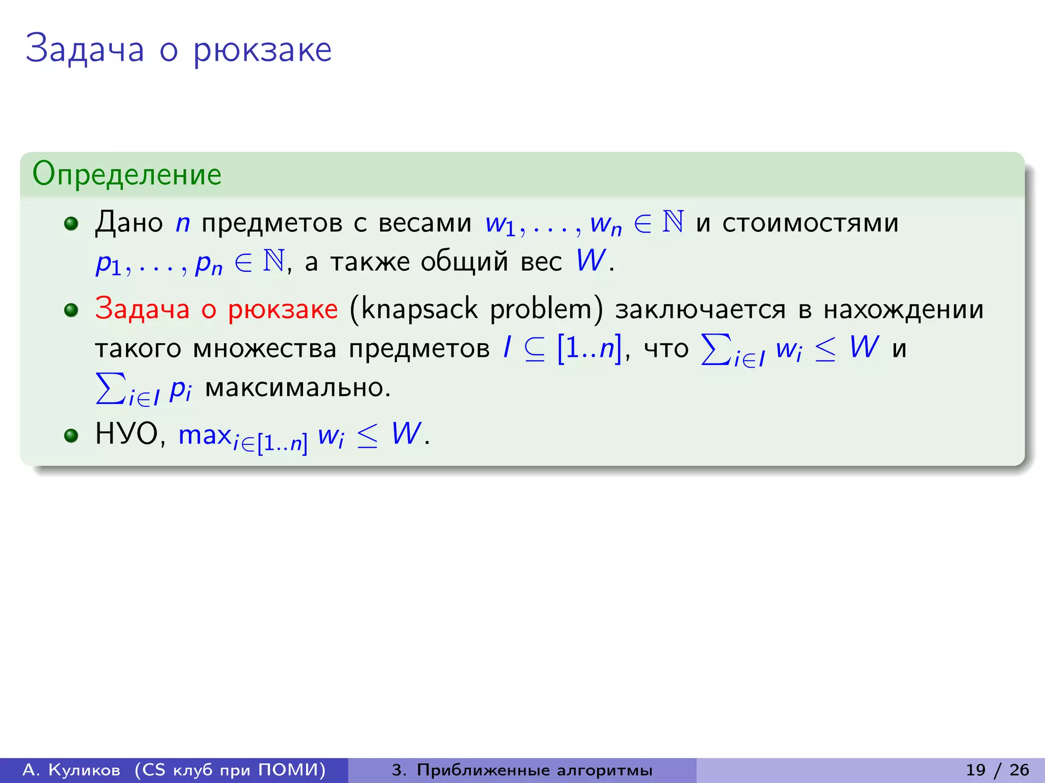Click the green bullet before red 'Задача'
The height and width of the screenshot is (783, 1045).
coord(71,309)
